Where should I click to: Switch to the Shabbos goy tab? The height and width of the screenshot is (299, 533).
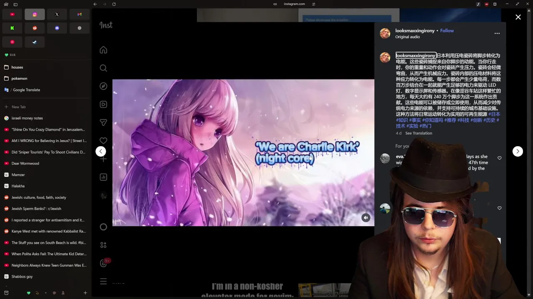(x=45, y=277)
